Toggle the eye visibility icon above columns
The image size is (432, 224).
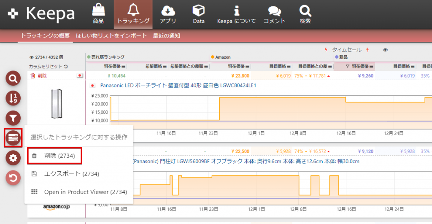pyautogui.click(x=385, y=50)
